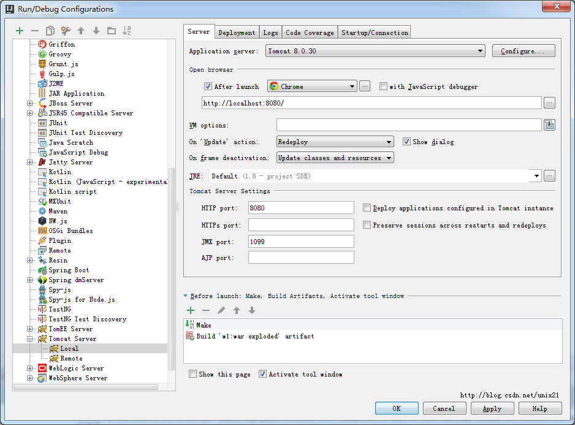Open browse button next to localhost URL
575x425 pixels.
(x=549, y=103)
